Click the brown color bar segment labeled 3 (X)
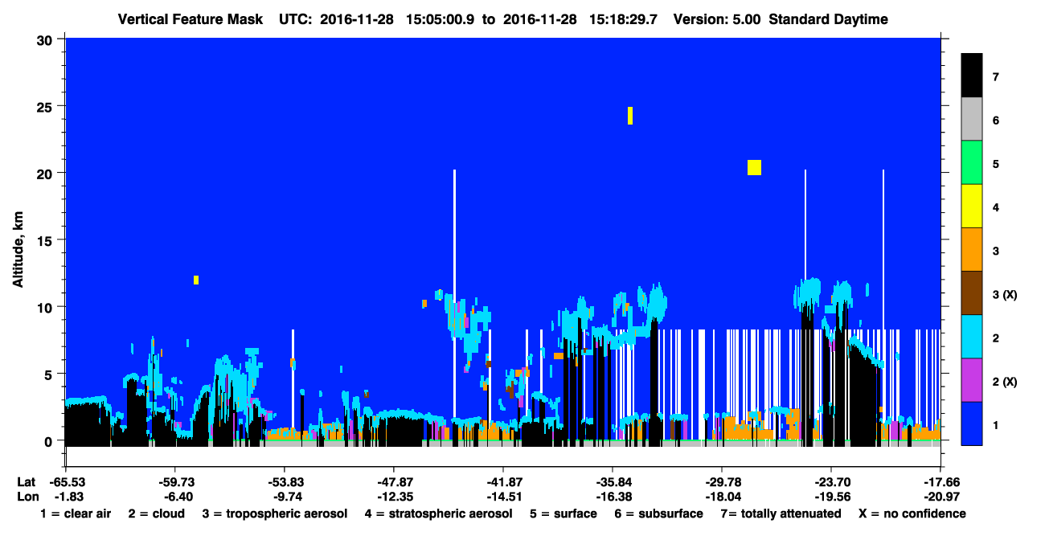Screen dimensions: 1045x536 (x=972, y=293)
